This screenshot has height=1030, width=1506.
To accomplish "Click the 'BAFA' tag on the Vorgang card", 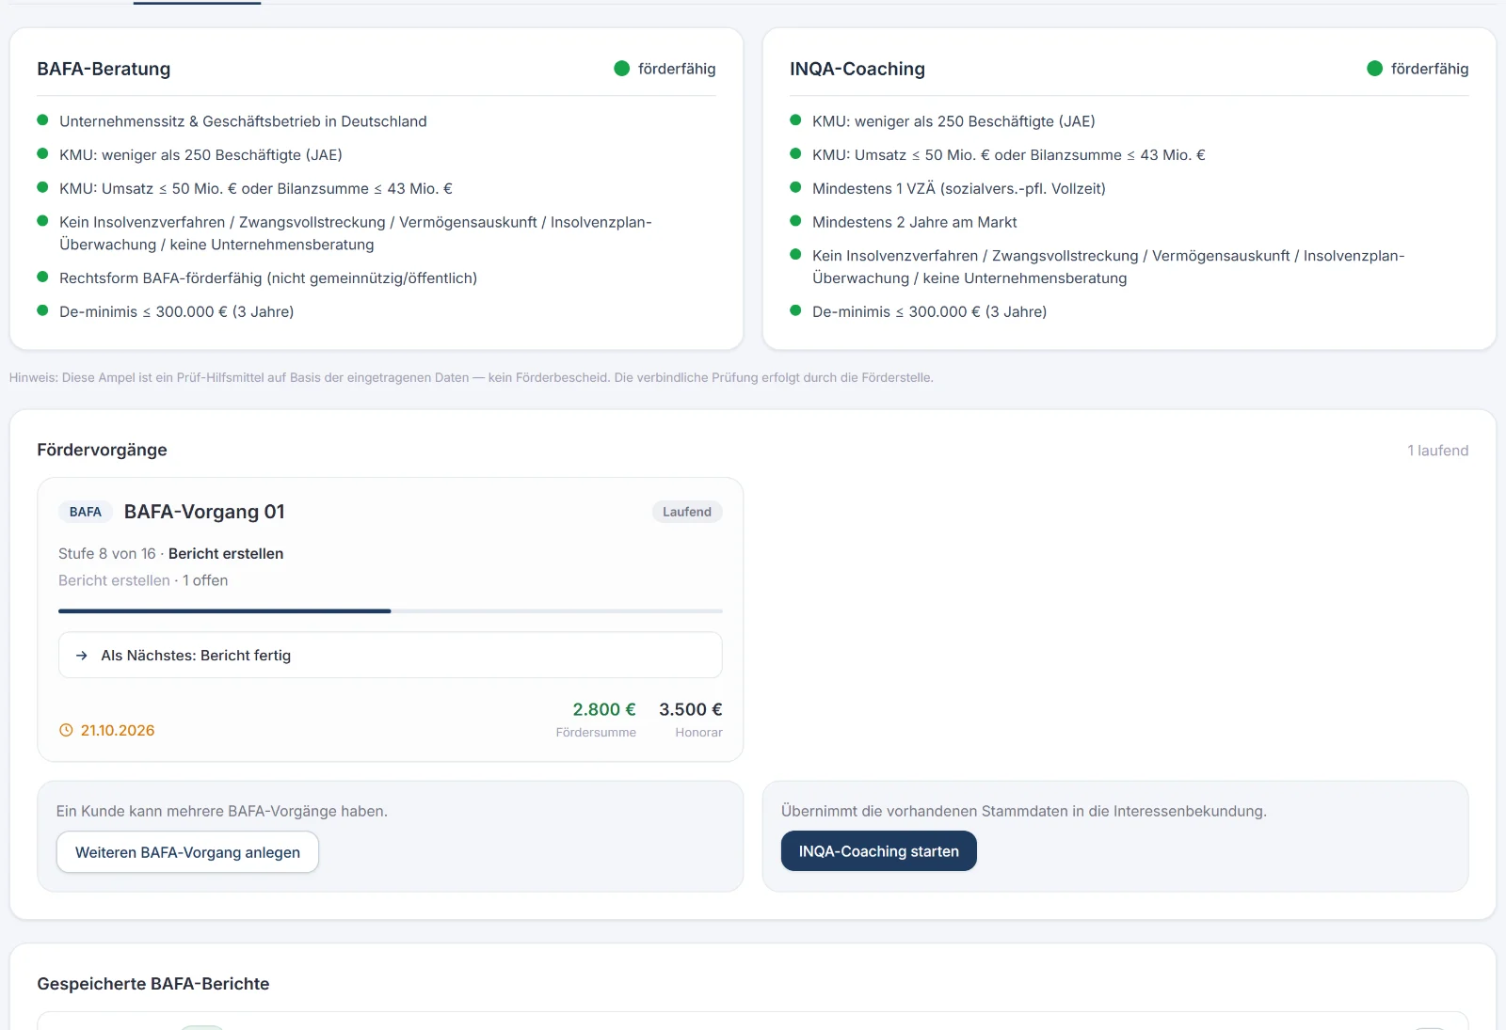I will [86, 512].
